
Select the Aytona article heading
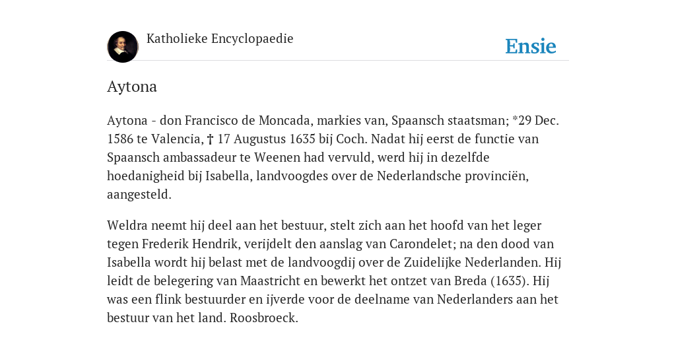click(132, 86)
